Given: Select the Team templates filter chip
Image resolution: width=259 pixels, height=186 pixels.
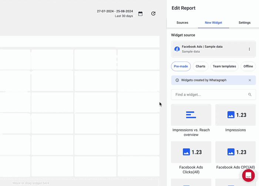Looking at the screenshot, I should click(x=224, y=66).
